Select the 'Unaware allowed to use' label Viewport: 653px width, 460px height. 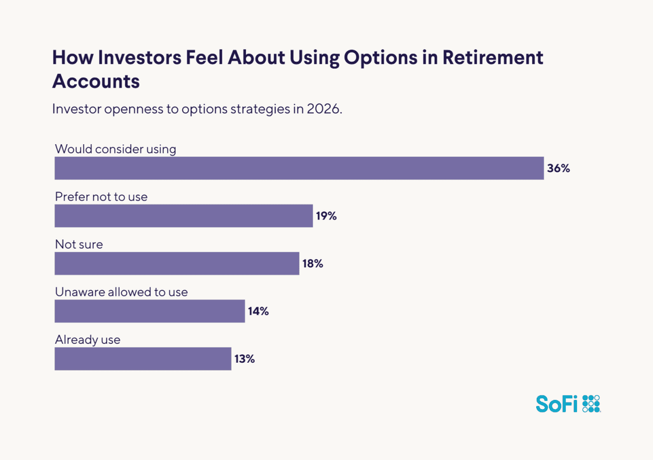(121, 292)
